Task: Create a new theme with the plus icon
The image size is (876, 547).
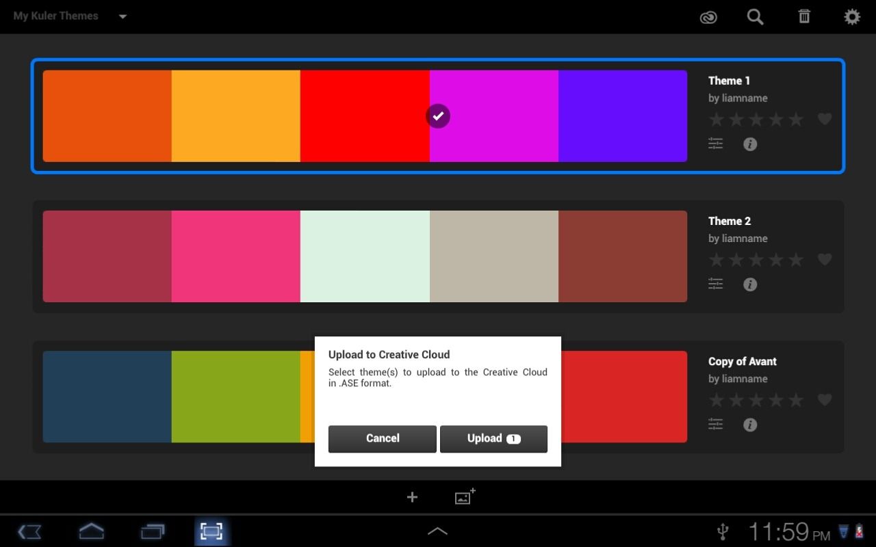Action: (x=412, y=497)
